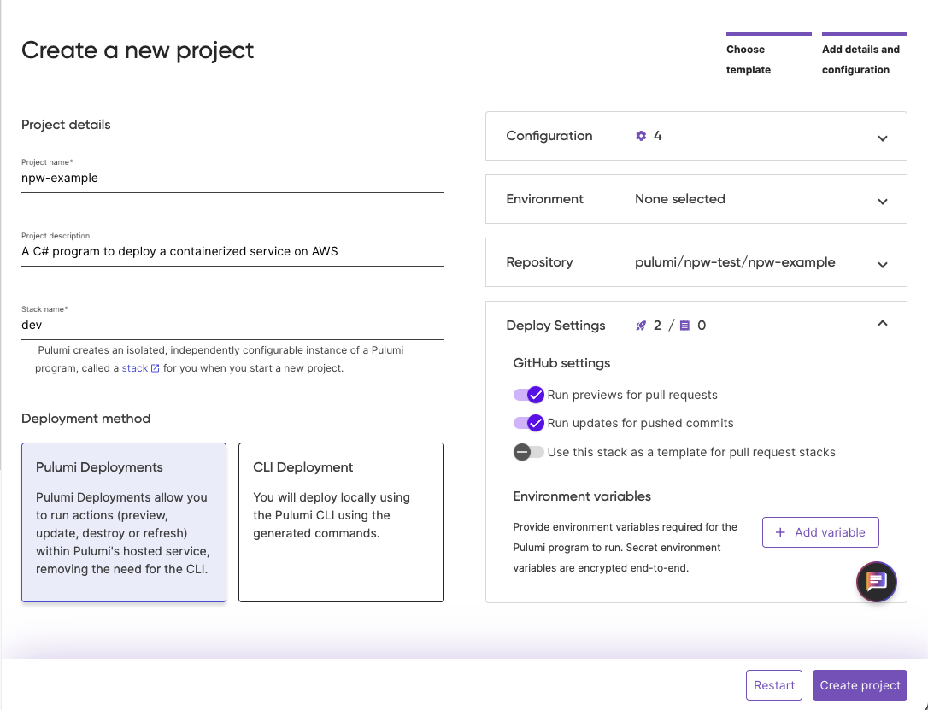Select Add details and configuration step

click(x=861, y=60)
